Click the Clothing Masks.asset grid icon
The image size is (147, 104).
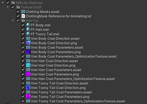point(23,11)
